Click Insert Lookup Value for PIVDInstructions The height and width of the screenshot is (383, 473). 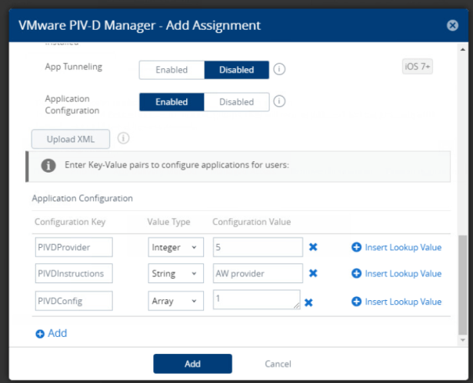click(x=403, y=273)
